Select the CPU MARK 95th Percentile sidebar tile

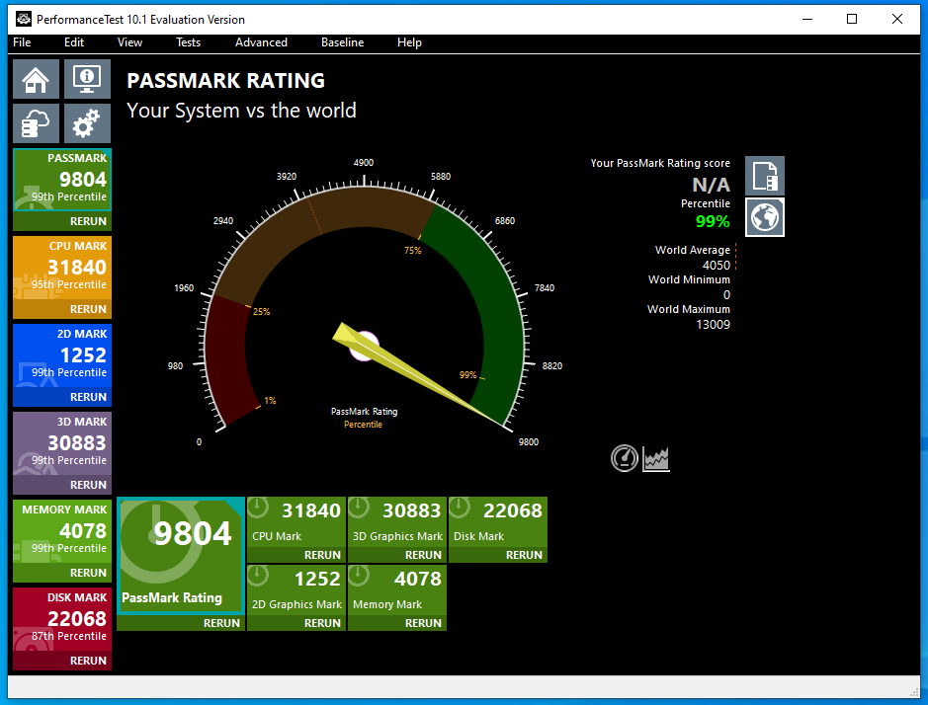point(62,268)
